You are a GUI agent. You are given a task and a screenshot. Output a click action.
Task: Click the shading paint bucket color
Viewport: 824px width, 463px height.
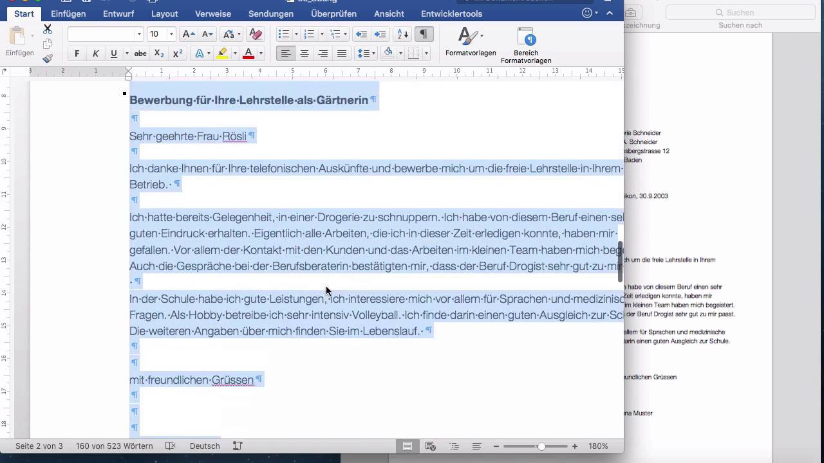point(388,53)
